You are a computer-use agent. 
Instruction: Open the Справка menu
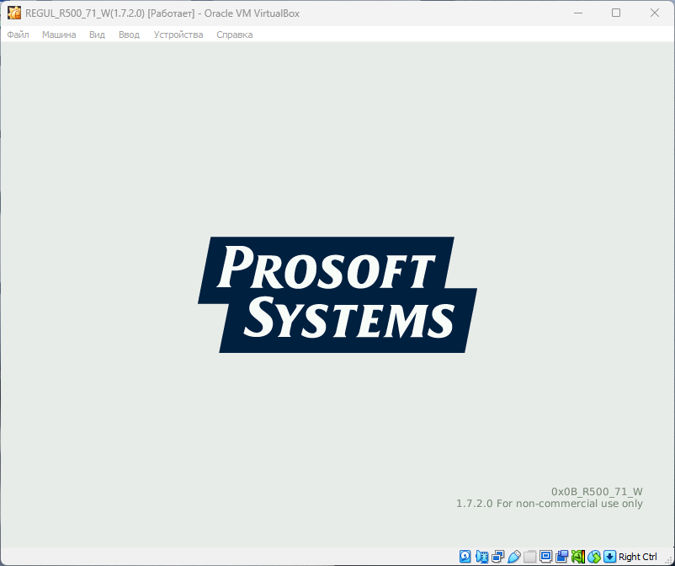click(234, 35)
